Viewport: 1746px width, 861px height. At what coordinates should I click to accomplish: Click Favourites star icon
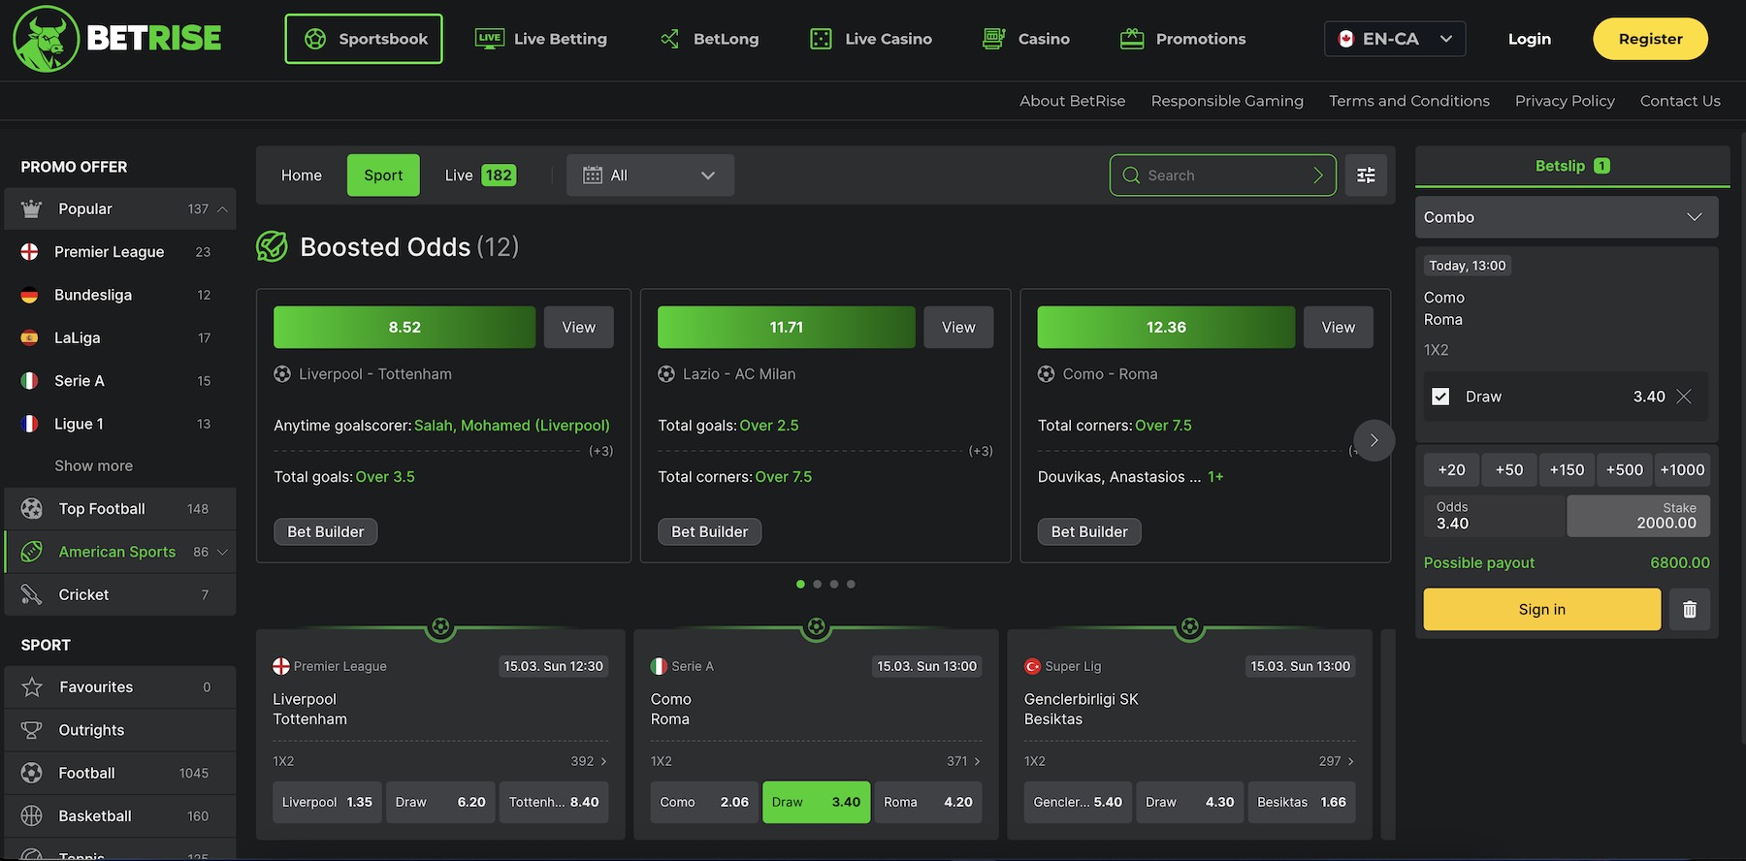(32, 687)
